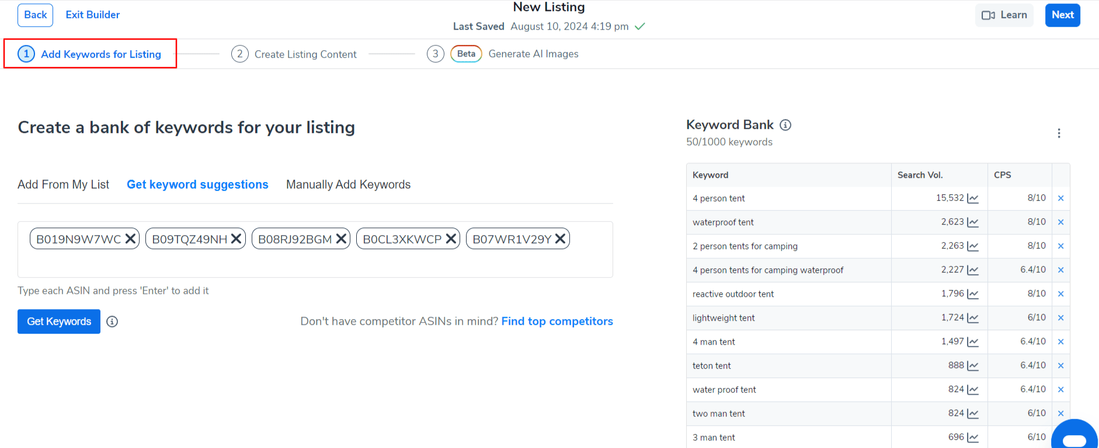Image resolution: width=1099 pixels, height=448 pixels.
Task: Open Learn video button
Action: [1004, 15]
